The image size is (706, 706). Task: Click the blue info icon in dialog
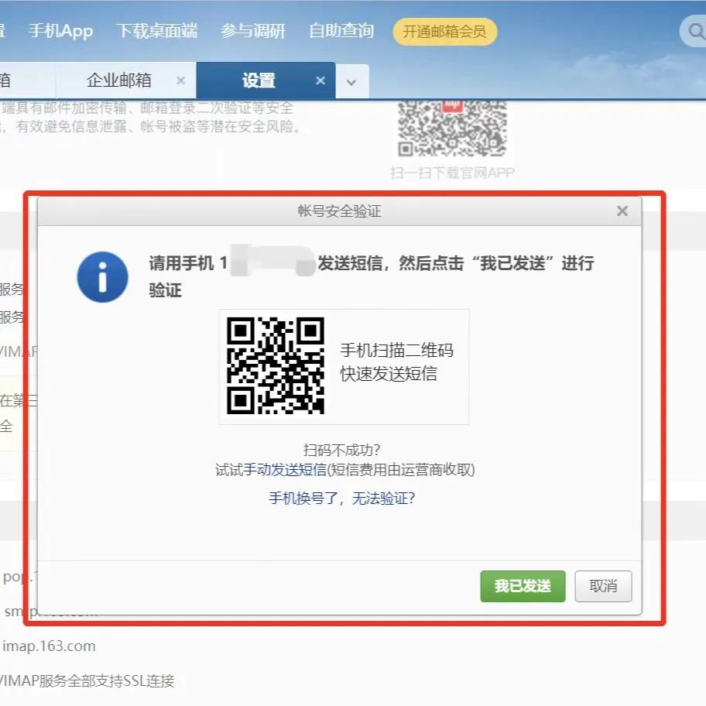tap(103, 277)
